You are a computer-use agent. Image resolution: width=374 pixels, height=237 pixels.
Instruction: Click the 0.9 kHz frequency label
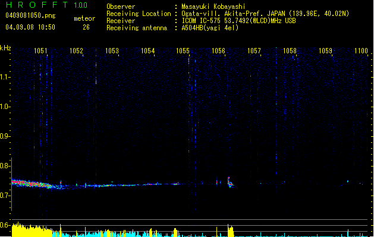click(5, 136)
